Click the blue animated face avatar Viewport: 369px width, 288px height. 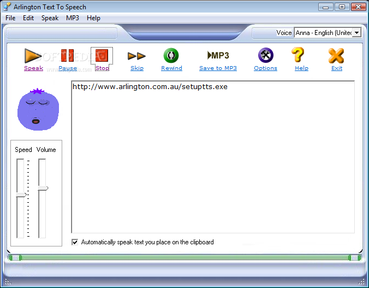[38, 109]
